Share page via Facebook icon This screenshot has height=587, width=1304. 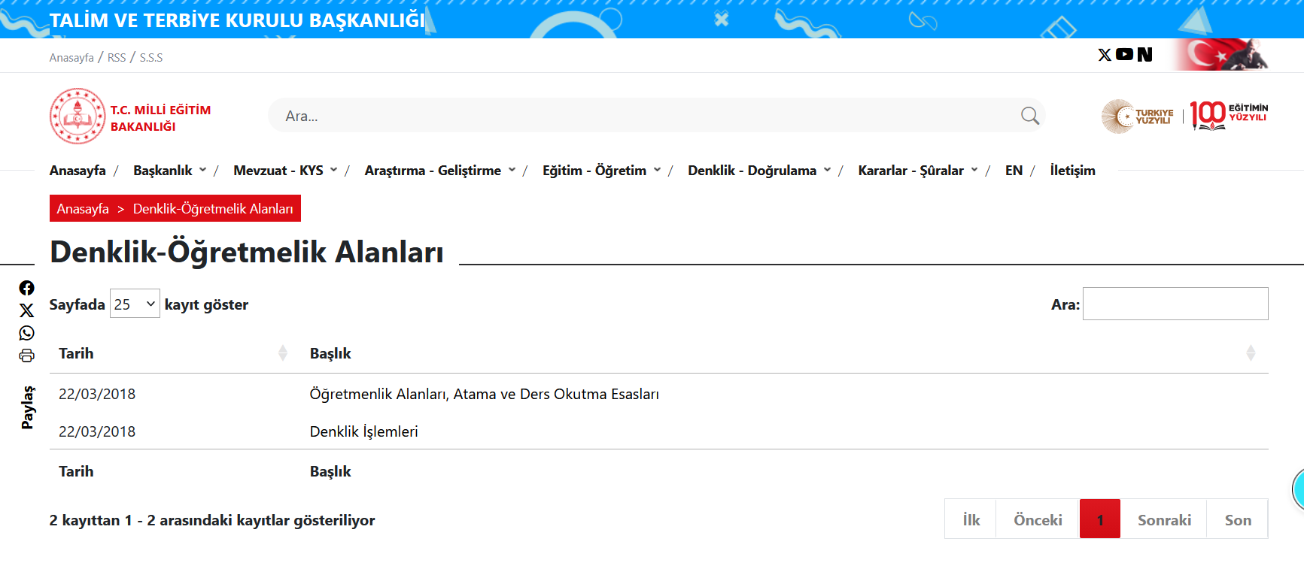tap(27, 288)
